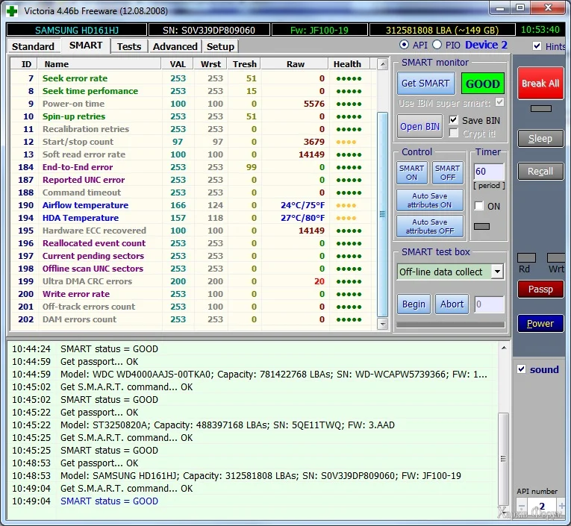Click the Rd indicator box
Viewport: 571px width, 526px height.
click(525, 258)
